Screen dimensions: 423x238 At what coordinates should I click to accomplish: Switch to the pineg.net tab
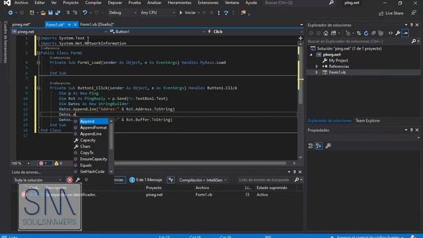tap(21, 24)
